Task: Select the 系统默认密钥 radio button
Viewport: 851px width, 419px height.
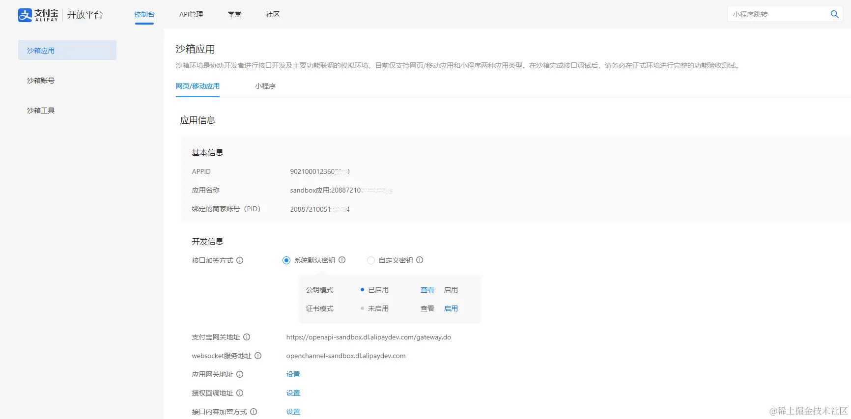Action: (286, 260)
